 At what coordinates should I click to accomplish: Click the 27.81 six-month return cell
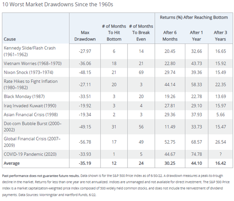tap(170, 106)
